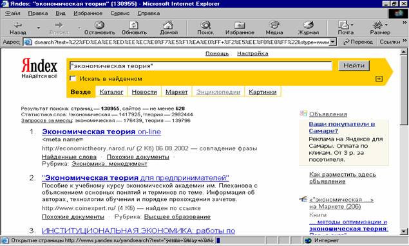Open result Экономическая теория для предпринимателей
The image size is (409, 246).
pos(135,178)
